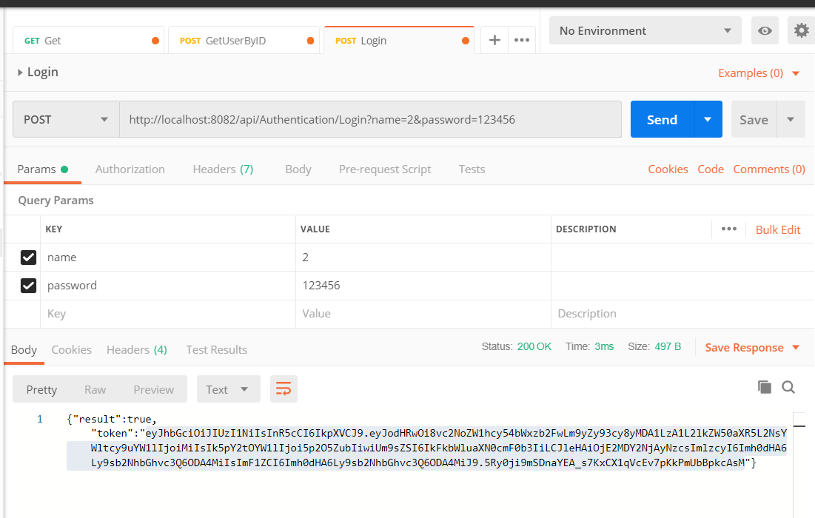Close unsaved dot on Login tab
815x518 pixels.
[x=465, y=41]
